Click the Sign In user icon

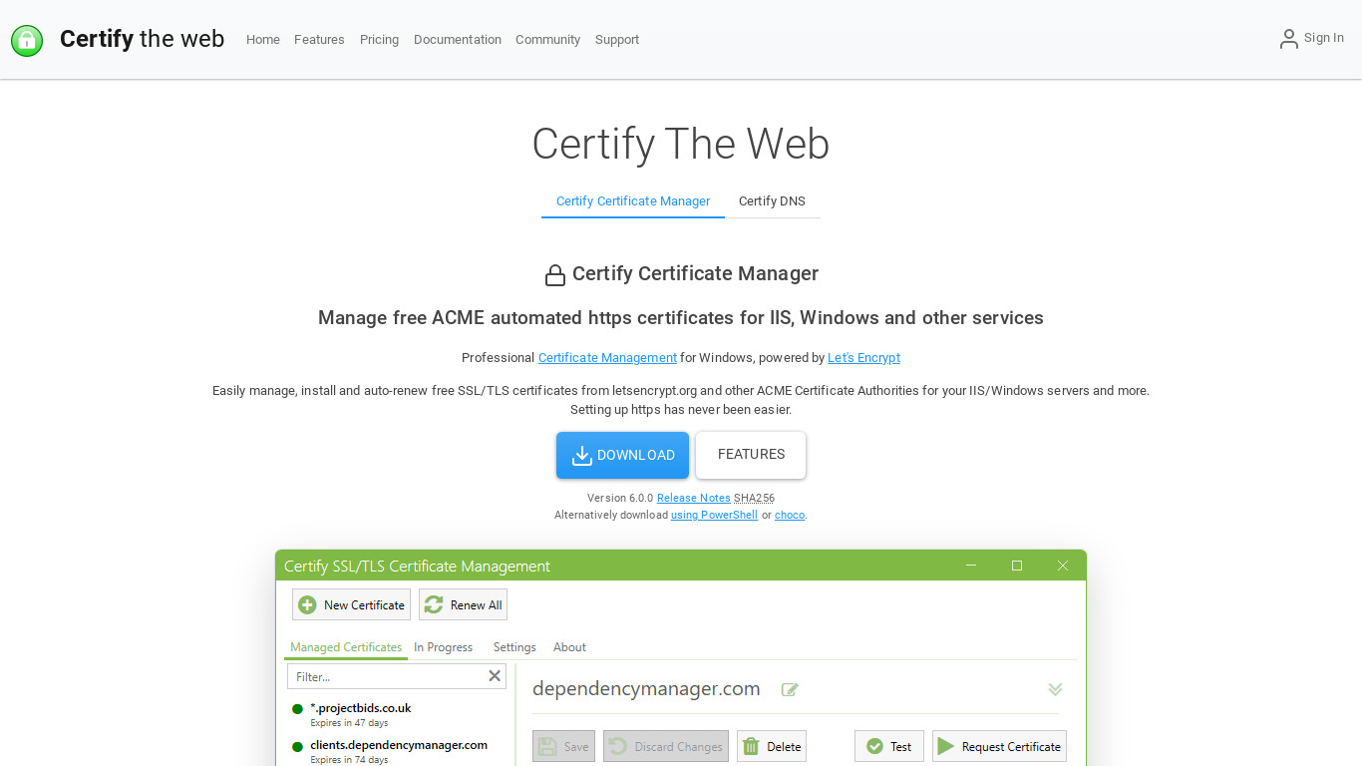point(1289,39)
